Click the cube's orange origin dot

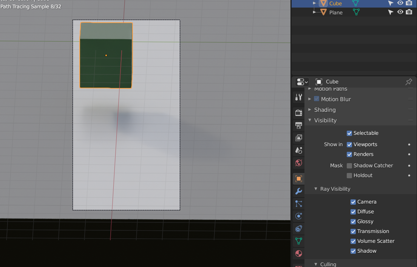106,55
